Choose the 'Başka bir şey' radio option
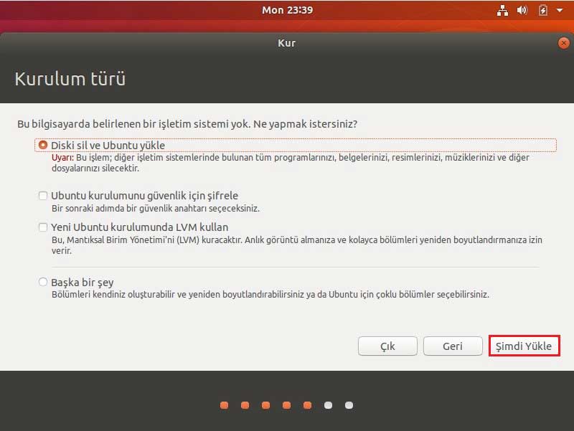Image resolution: width=574 pixels, height=431 pixels. tap(43, 282)
